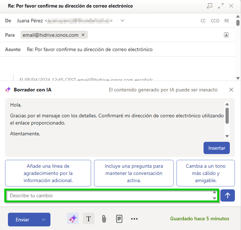Submit the change with the arrow-up button
The width and height of the screenshot is (241, 230).
pyautogui.click(x=227, y=195)
